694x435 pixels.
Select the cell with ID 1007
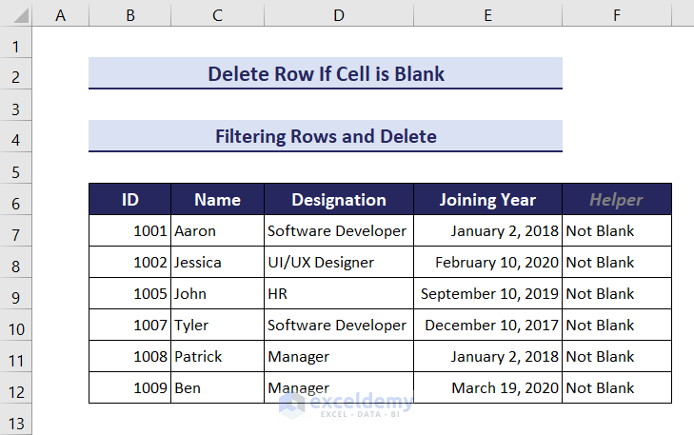[130, 325]
